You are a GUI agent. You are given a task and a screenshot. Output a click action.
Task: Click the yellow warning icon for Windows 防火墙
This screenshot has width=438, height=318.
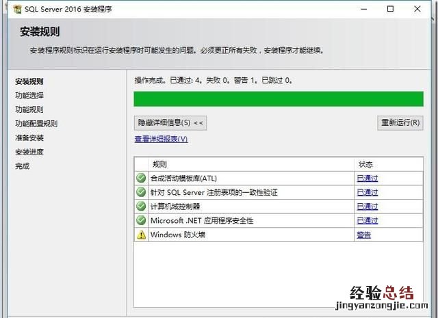tap(141, 235)
